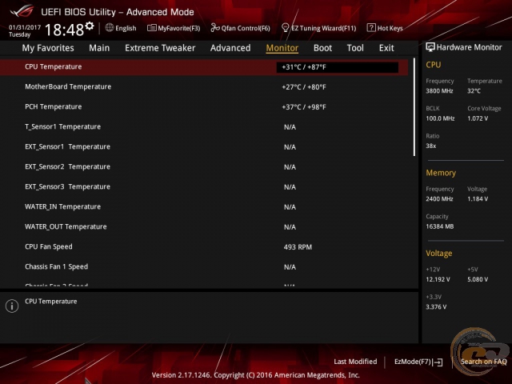512x384 pixels.
Task: Select CPU Fan Speed row
Action: coord(204,247)
